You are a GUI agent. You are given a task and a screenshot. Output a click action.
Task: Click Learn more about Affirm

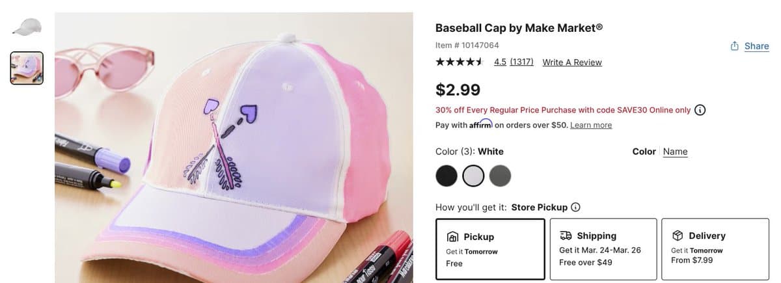coord(591,125)
